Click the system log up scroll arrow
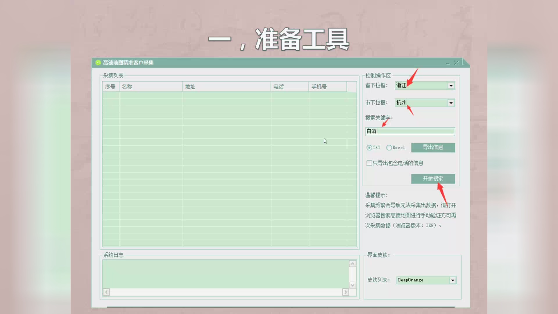This screenshot has height=314, width=558. [x=353, y=264]
